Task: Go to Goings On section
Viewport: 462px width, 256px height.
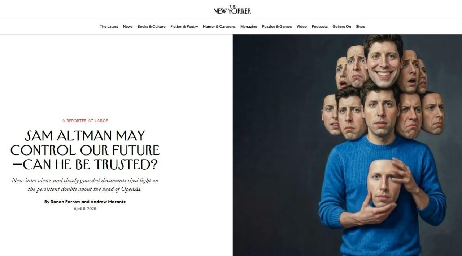Action: (342, 27)
